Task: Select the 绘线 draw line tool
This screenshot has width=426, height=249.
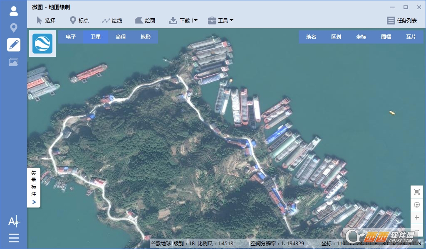Action: [112, 20]
